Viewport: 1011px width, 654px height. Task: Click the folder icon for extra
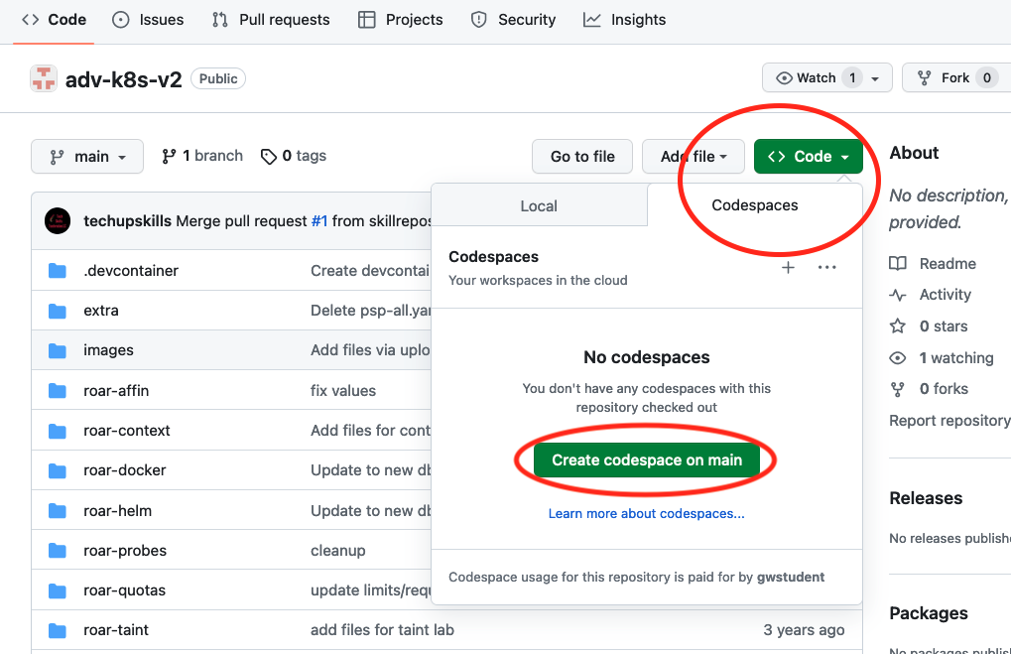coord(58,311)
